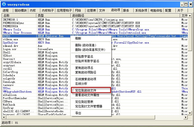
Task: Select 校验所有数字签名 from context menu
Action: 91,61
